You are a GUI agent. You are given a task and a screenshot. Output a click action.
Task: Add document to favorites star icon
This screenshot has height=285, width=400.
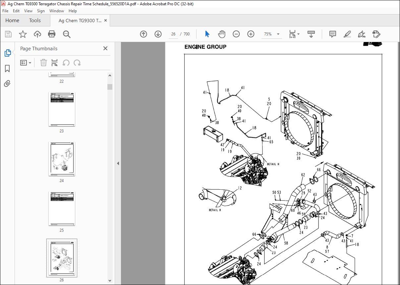click(x=23, y=34)
